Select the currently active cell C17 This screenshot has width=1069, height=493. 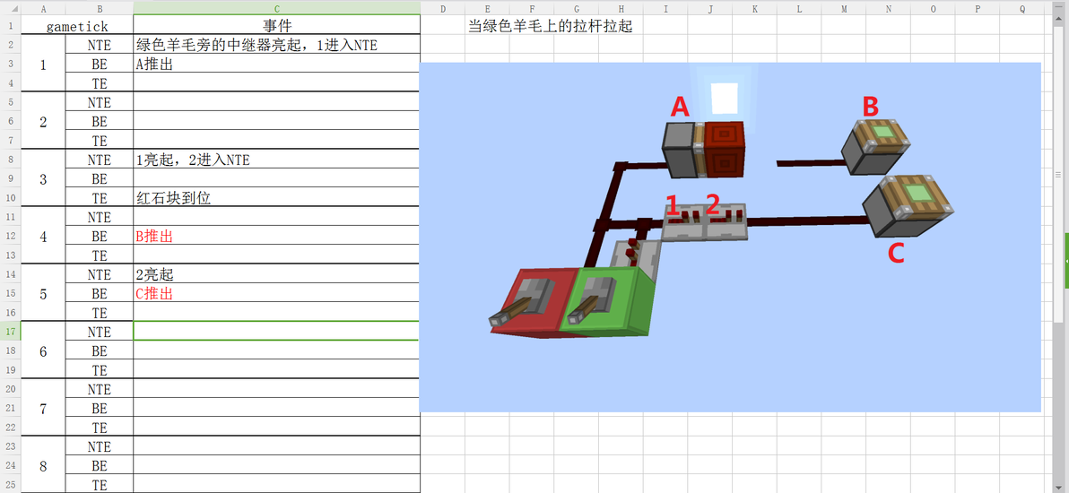click(277, 332)
